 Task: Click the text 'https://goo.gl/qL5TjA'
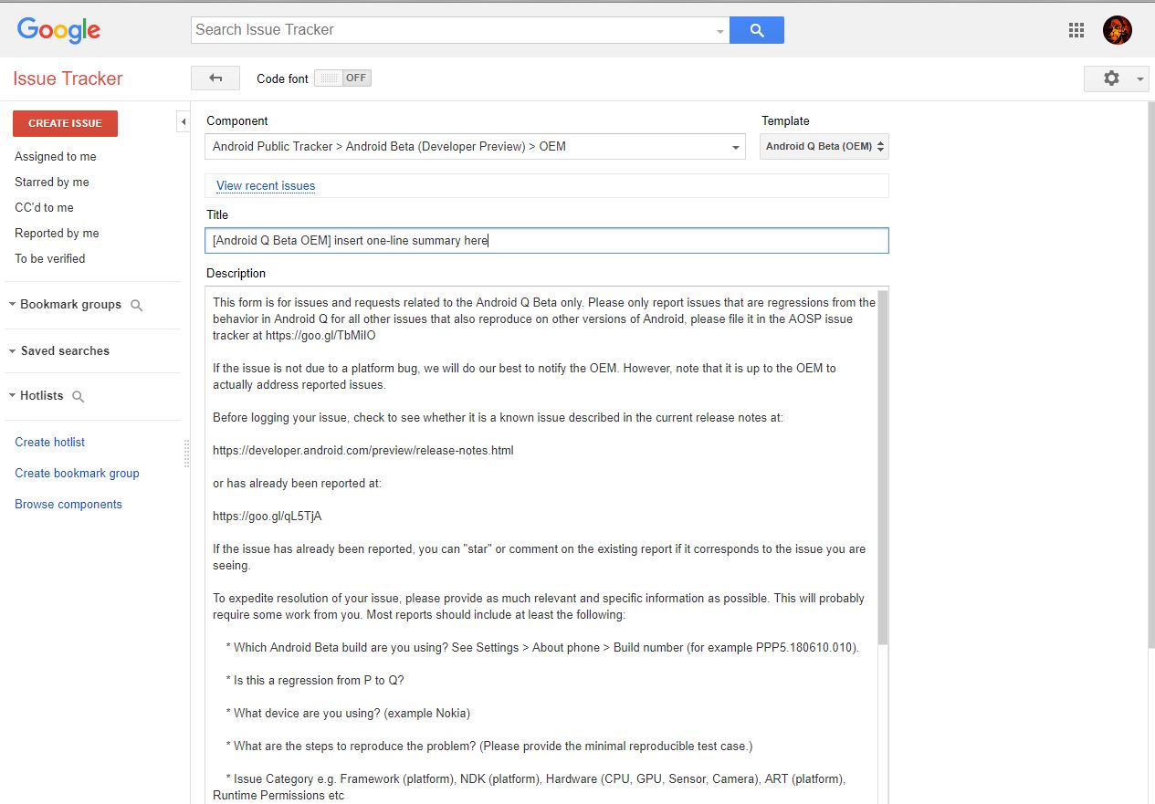[268, 517]
